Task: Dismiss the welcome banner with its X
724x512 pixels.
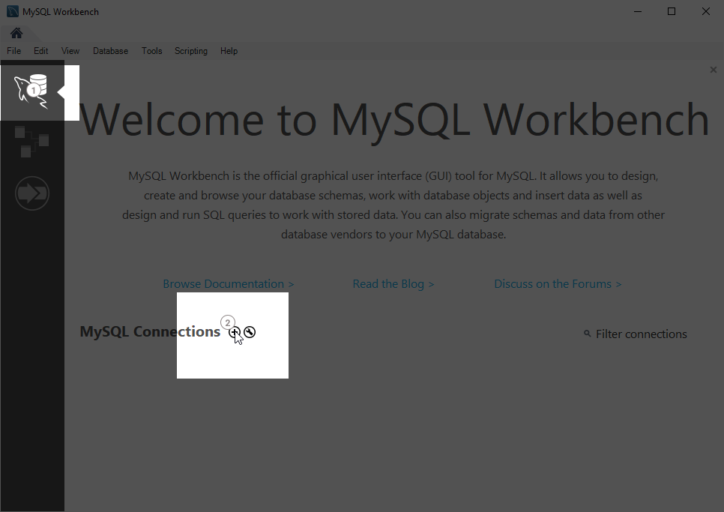Action: 713,69
